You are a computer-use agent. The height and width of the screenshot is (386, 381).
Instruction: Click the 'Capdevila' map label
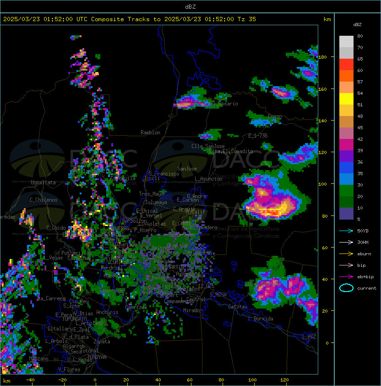[123, 178]
